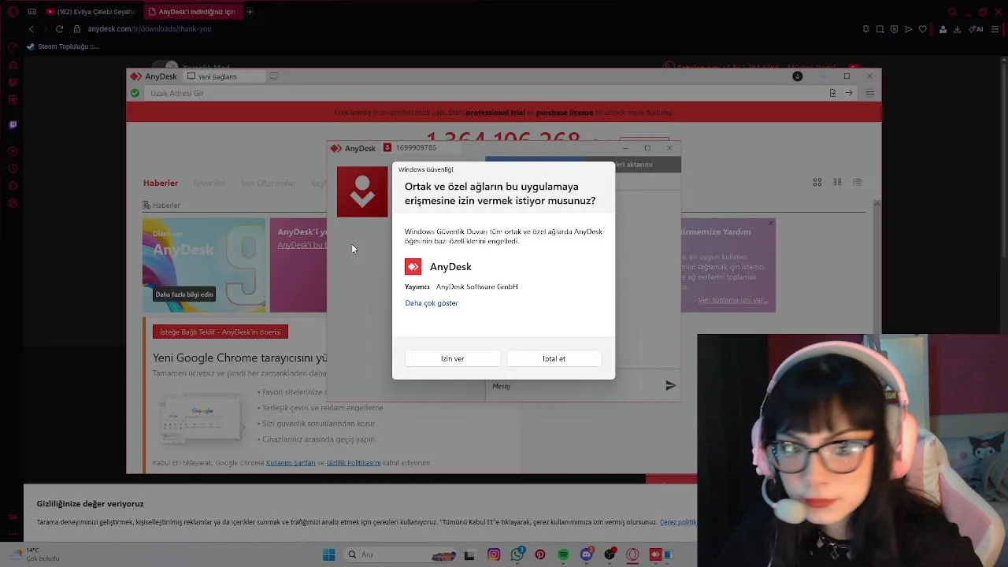Click the 'Mesaj' chat input field
The height and width of the screenshot is (567, 1008).
click(x=573, y=386)
